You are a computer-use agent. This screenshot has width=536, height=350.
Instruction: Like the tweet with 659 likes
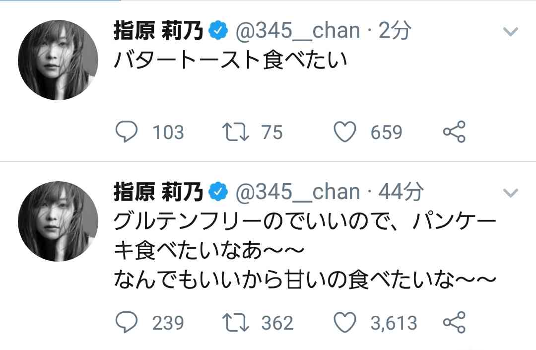344,132
